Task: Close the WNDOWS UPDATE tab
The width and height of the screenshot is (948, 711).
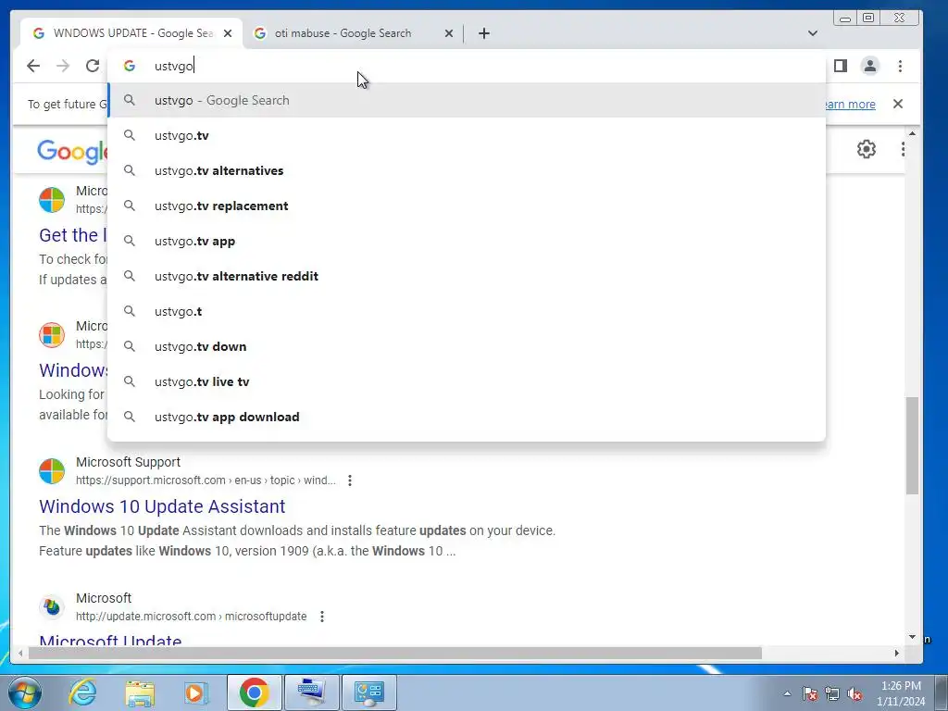Action: 228,33
